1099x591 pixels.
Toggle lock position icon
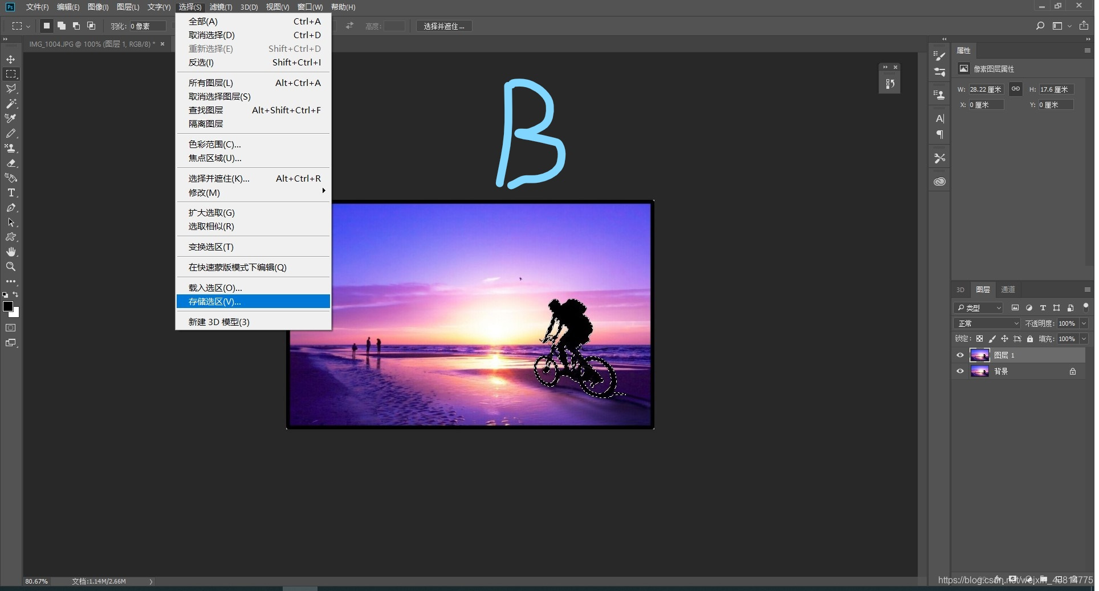click(x=1004, y=339)
